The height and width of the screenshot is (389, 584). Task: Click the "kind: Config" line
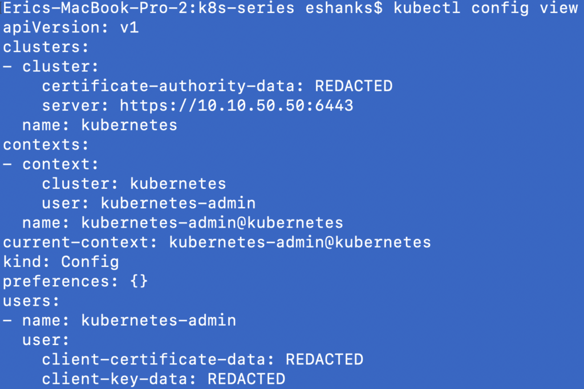tap(61, 262)
